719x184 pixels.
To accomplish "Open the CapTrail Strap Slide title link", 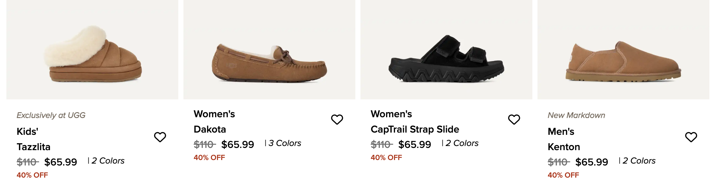I will [415, 129].
